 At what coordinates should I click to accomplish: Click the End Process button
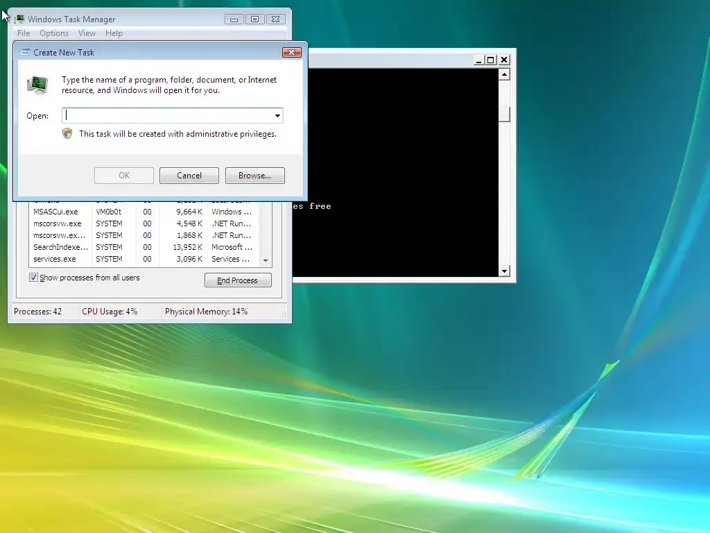[239, 280]
